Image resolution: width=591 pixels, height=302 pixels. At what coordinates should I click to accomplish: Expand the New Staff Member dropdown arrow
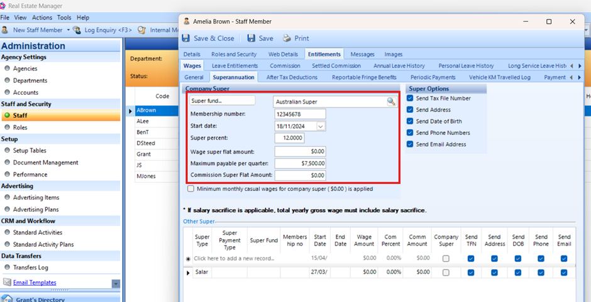(x=67, y=30)
